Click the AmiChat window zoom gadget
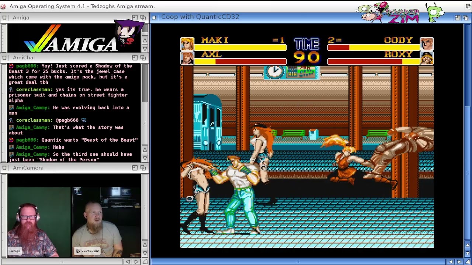The width and height of the screenshot is (472, 265). (x=135, y=58)
